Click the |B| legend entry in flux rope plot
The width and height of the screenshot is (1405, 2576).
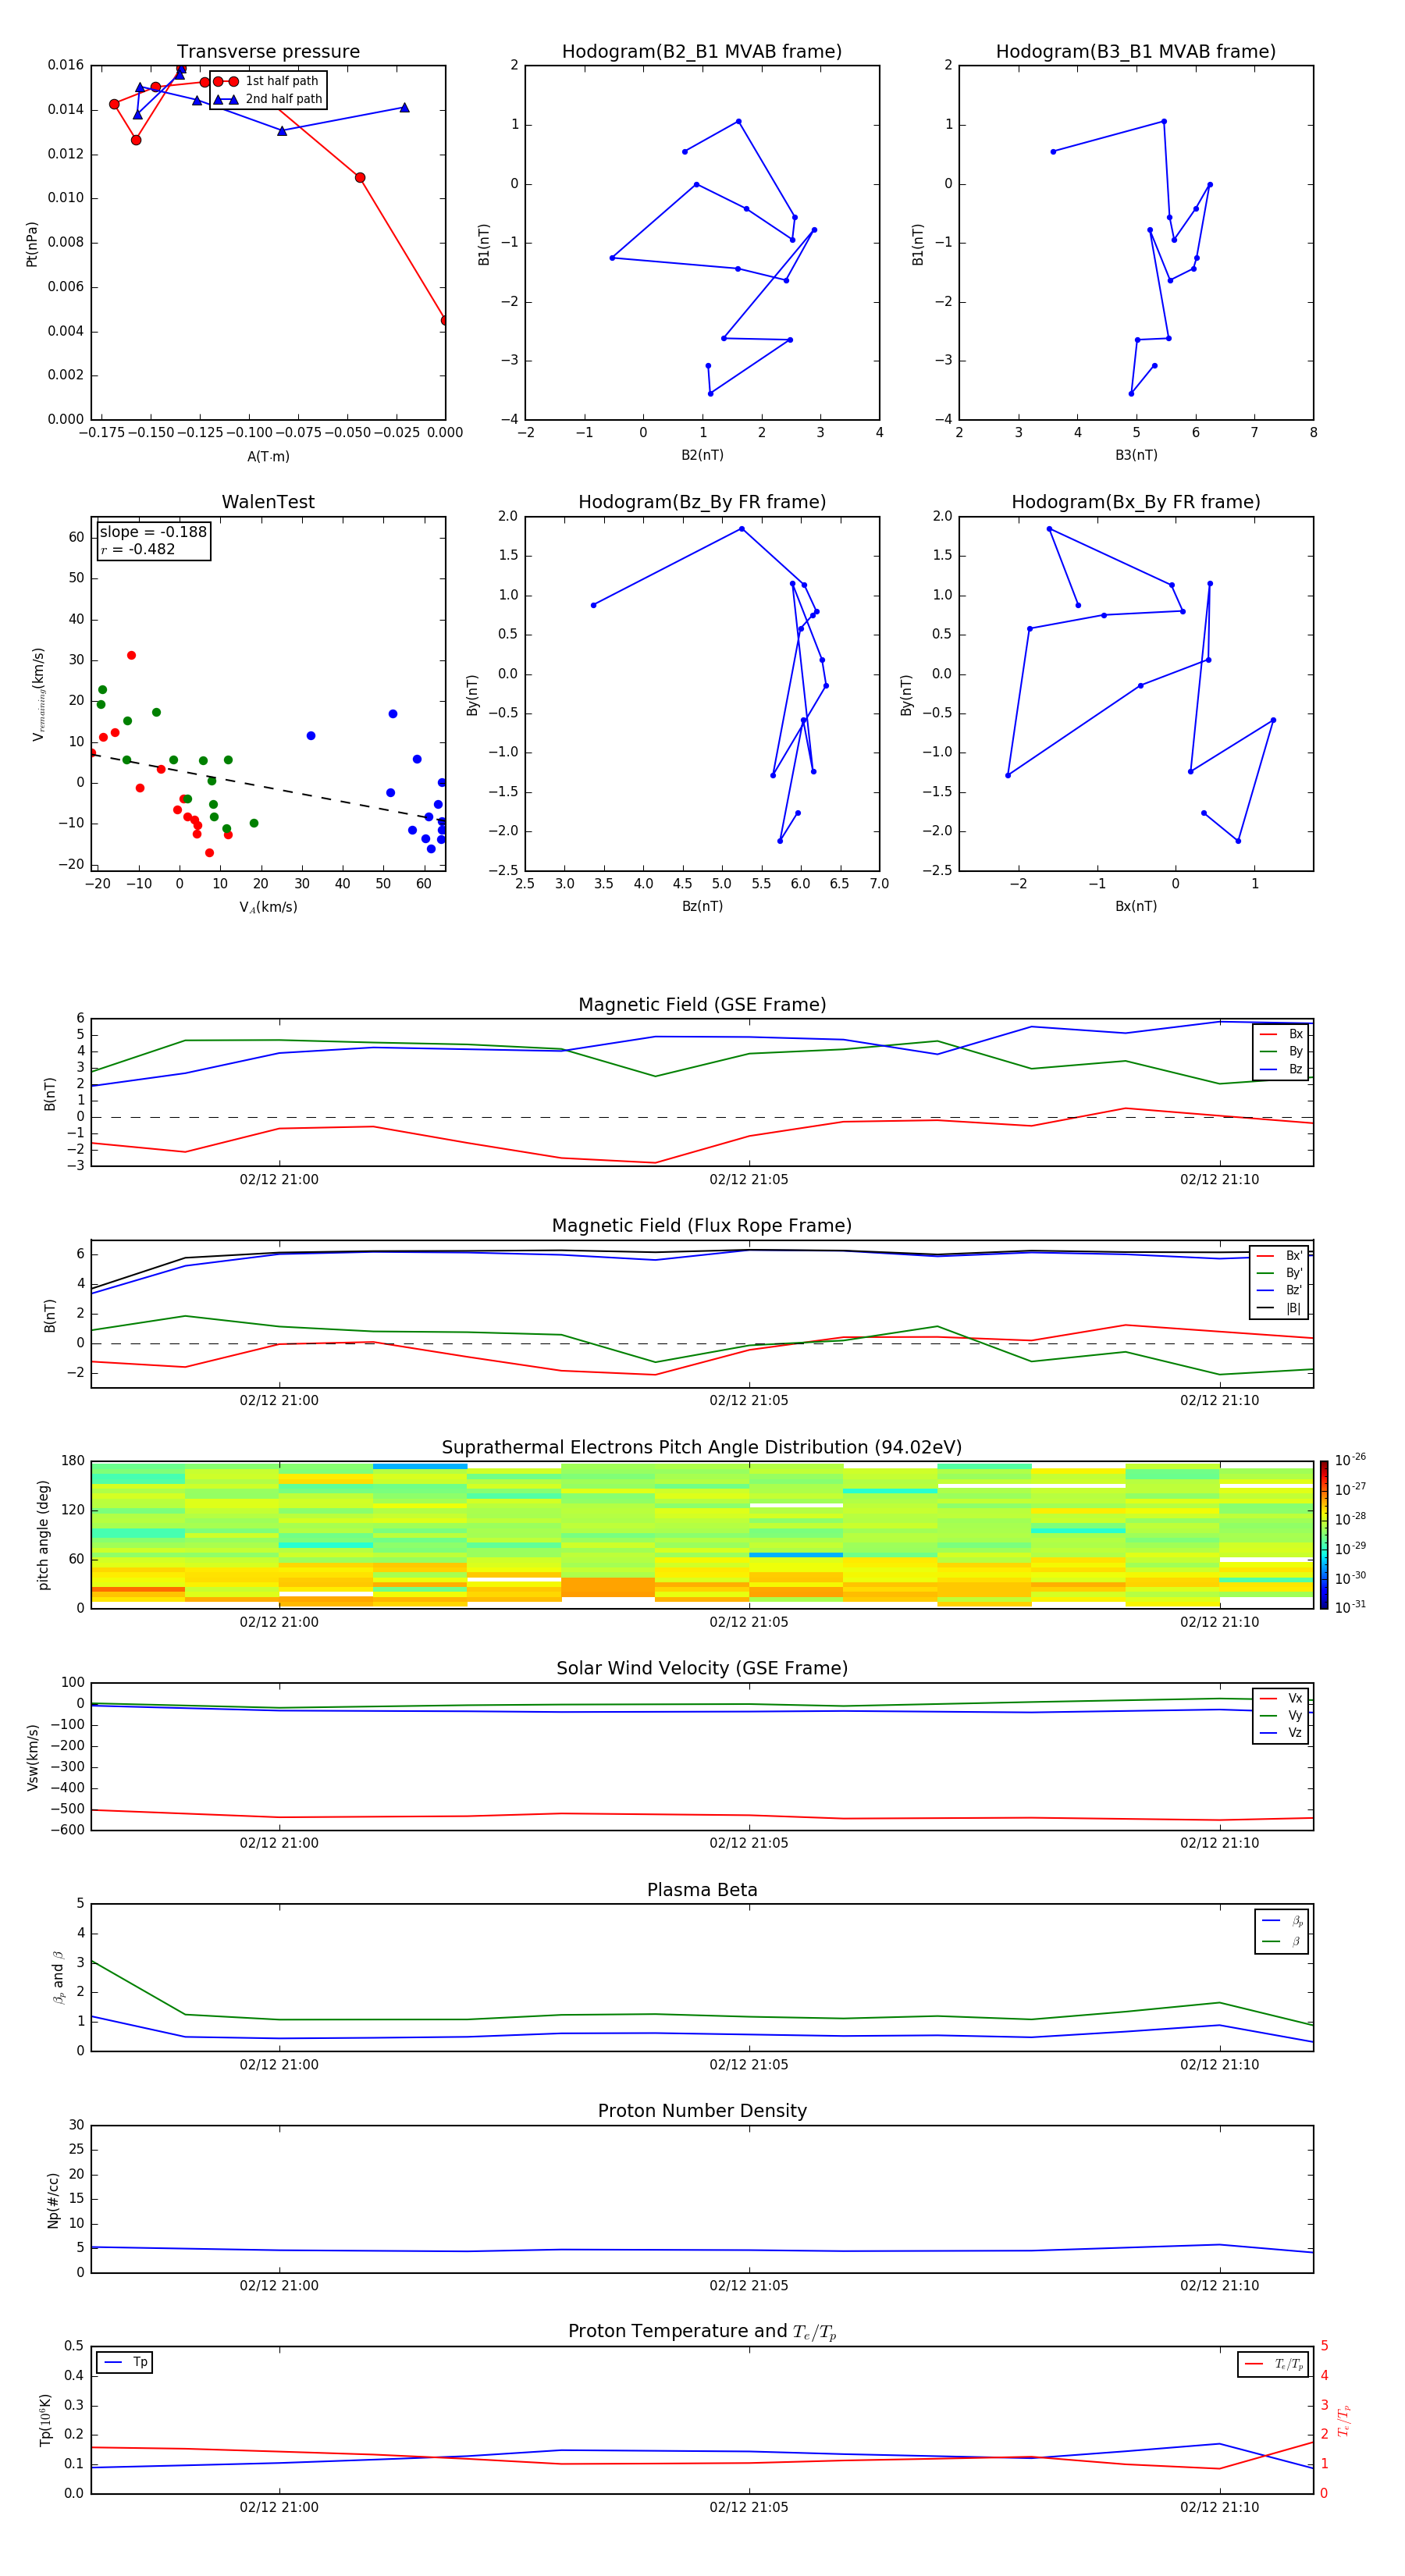pyautogui.click(x=1280, y=1308)
